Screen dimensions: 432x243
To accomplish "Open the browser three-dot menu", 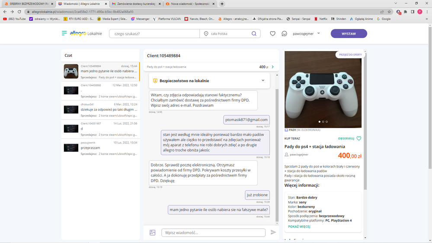I will [427, 12].
